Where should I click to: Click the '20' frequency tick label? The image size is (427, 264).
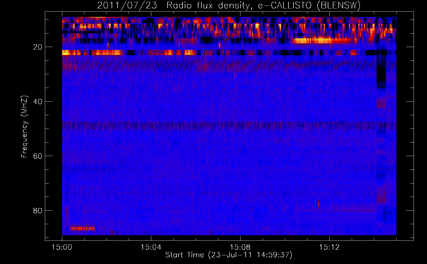coord(38,47)
